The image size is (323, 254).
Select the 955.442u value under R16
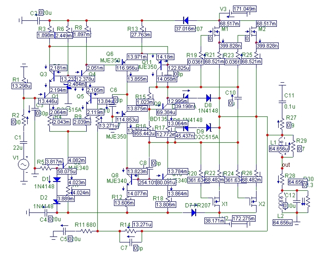pyautogui.click(x=144, y=133)
